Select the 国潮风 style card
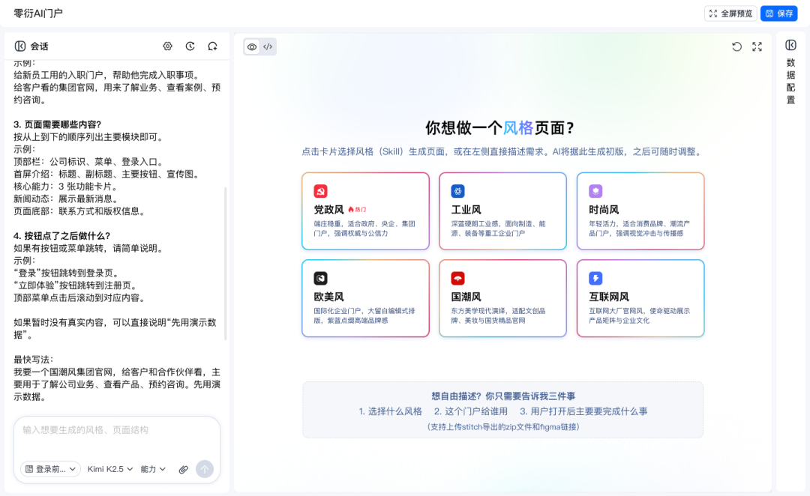Viewport: 810px width, 496px height. [x=502, y=298]
